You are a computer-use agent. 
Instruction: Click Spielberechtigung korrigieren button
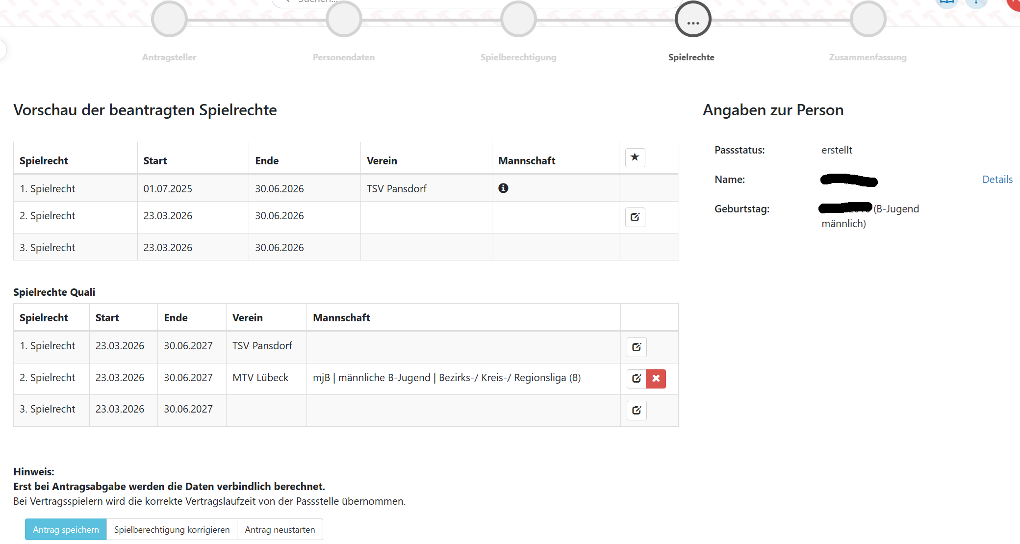click(x=172, y=529)
